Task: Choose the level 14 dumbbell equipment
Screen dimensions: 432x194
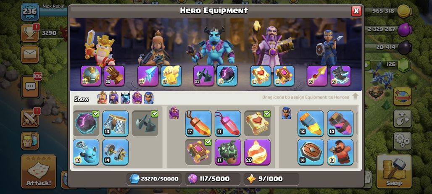Action: [116, 152]
